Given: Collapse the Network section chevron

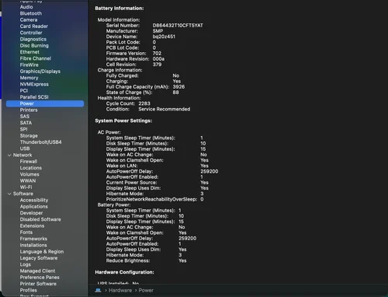Looking at the screenshot, I should (9, 155).
